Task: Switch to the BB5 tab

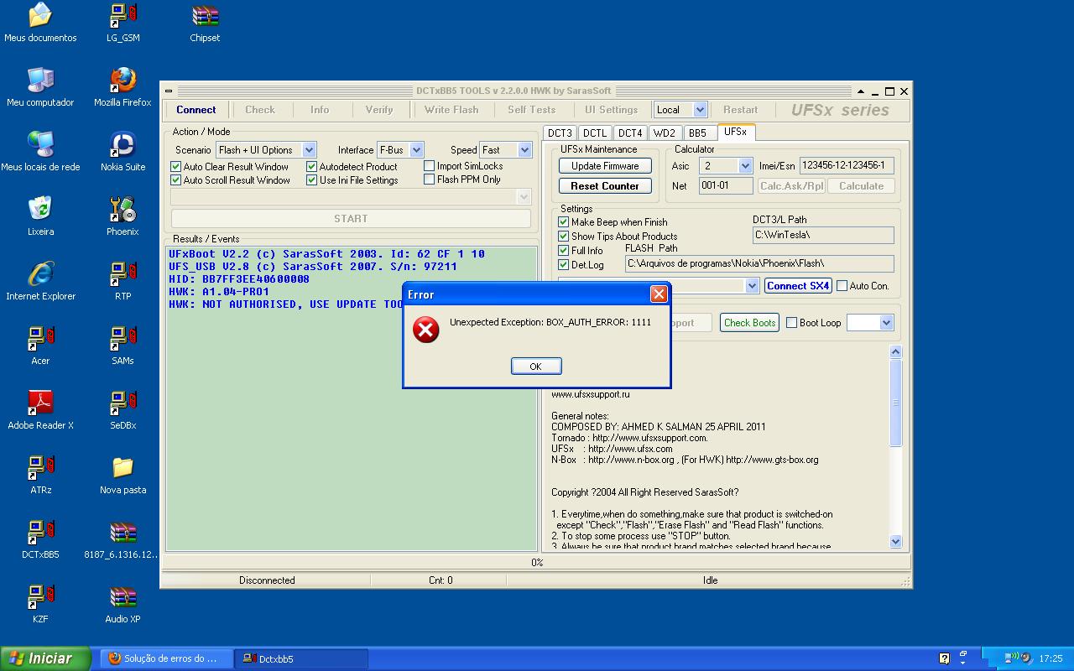Action: (697, 133)
